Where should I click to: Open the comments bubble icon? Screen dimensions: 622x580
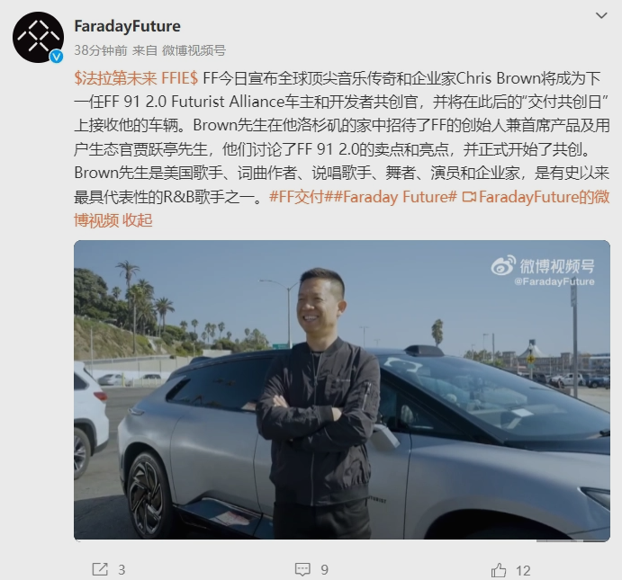pyautogui.click(x=302, y=570)
